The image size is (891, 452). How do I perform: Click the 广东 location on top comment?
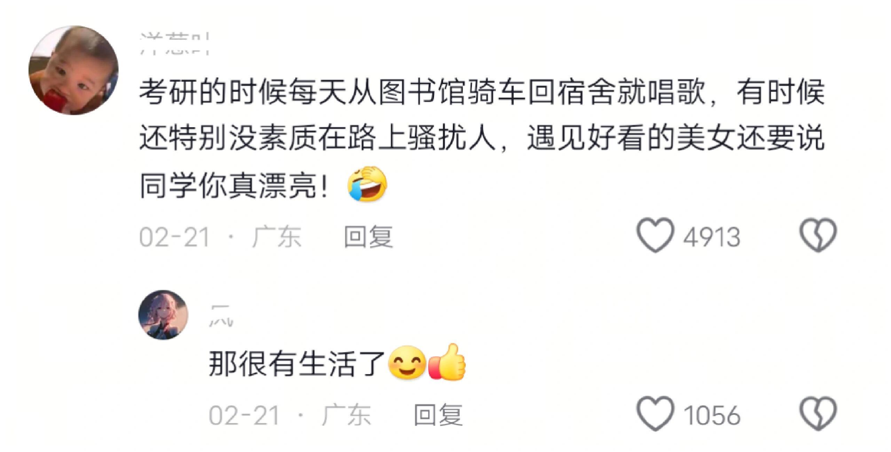(x=277, y=237)
